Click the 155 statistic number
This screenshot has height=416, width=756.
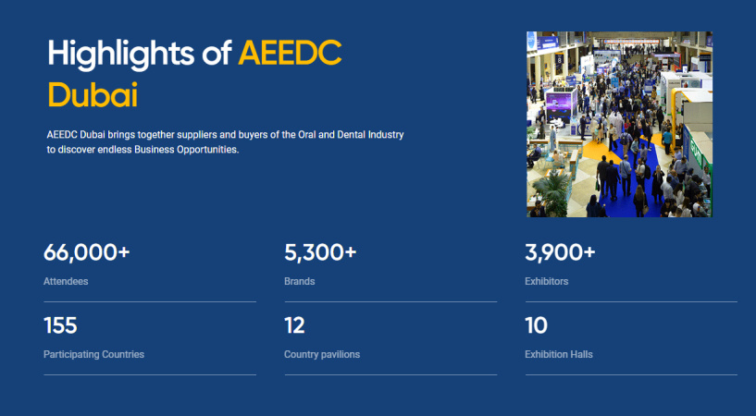(60, 325)
